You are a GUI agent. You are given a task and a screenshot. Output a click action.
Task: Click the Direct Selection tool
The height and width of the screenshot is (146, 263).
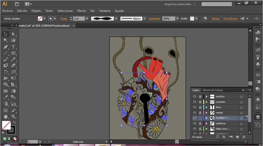13,34
